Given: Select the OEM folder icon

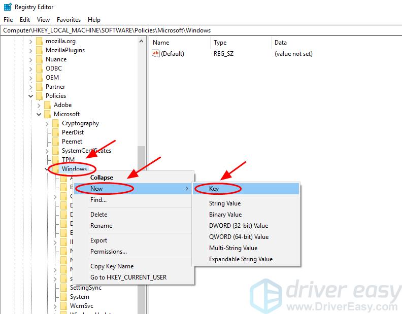Looking at the screenshot, I should [39, 78].
